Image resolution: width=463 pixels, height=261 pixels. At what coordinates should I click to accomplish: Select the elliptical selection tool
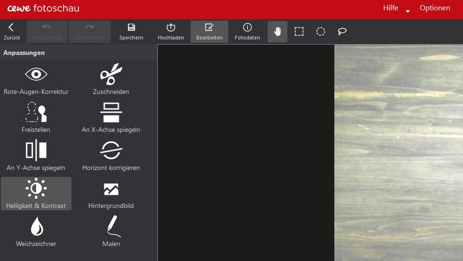click(x=321, y=31)
